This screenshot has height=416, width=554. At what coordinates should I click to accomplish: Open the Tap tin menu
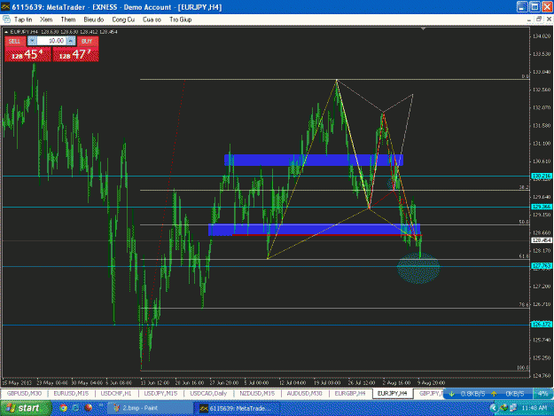pyautogui.click(x=23, y=20)
